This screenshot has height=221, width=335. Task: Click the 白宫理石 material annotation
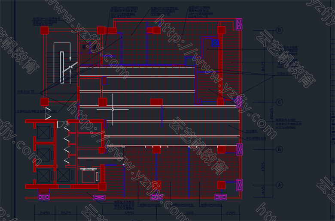click(x=252, y=132)
